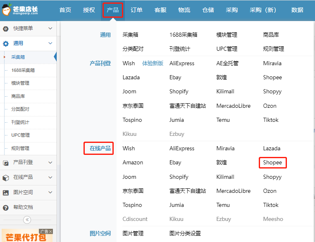This screenshot has width=315, height=242.
Task: Expand the 产品刊登 sidebar section chevron
Action: click(x=50, y=162)
